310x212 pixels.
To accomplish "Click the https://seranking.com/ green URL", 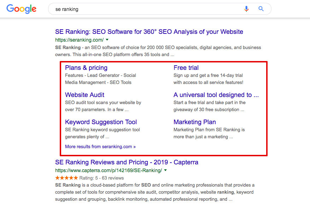I will coord(79,40).
